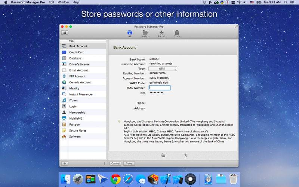299x187 pixels.
Task: Select the Credit Card icon in sidebar
Action: click(x=64, y=52)
